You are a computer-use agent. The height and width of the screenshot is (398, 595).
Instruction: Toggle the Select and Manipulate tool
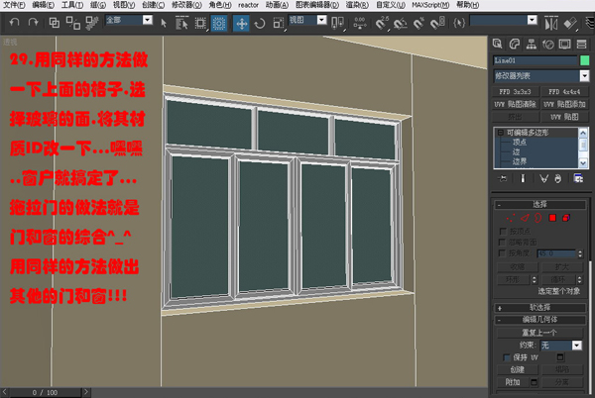(x=360, y=23)
